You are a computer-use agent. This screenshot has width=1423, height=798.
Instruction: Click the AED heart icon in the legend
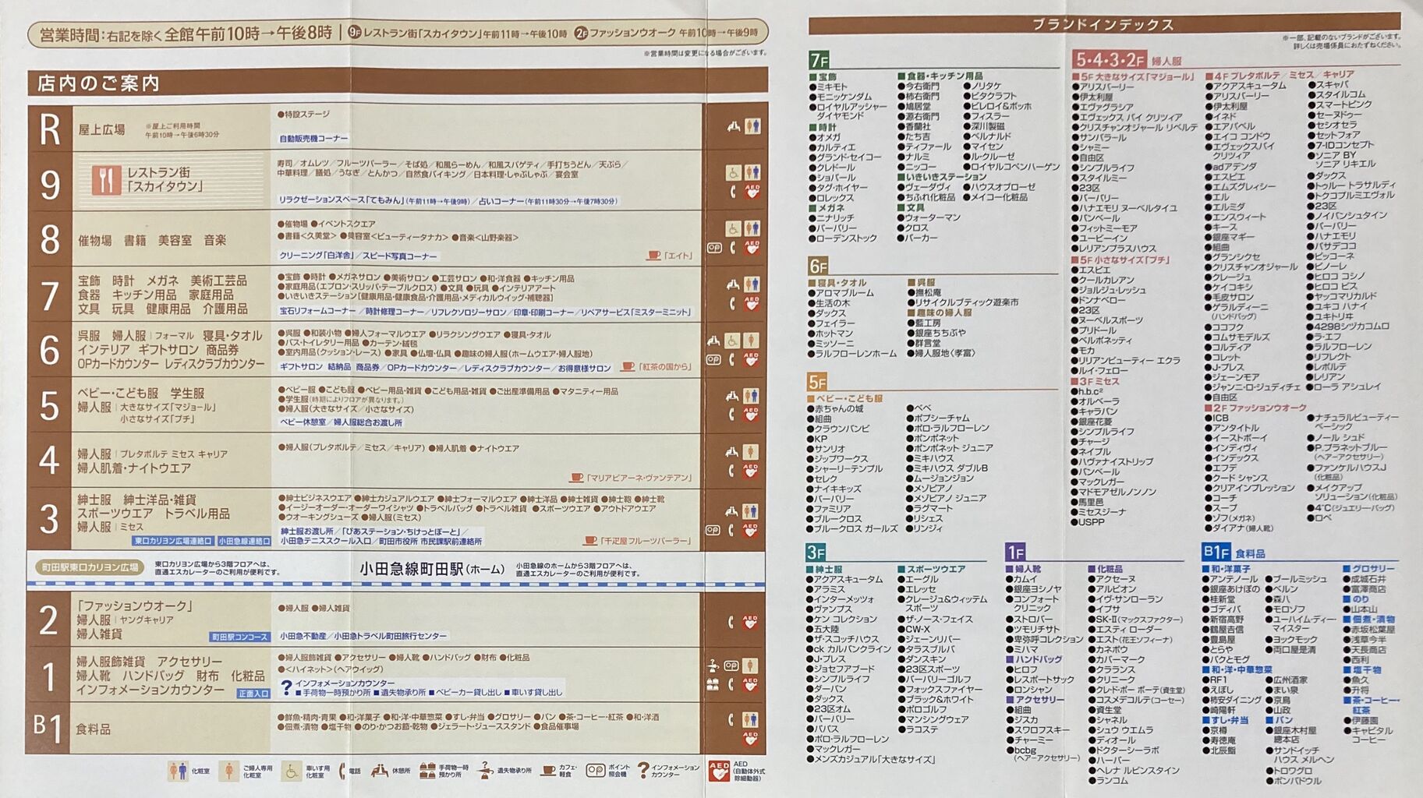coord(720,772)
